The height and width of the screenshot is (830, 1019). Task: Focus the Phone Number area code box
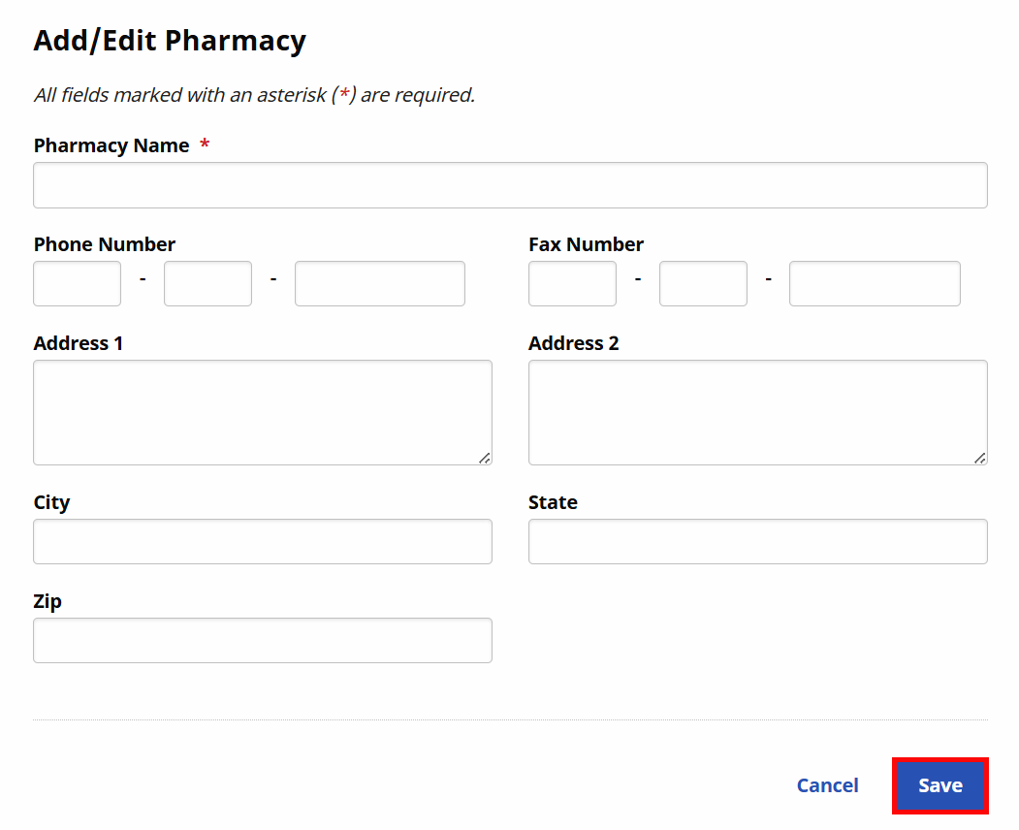pyautogui.click(x=78, y=283)
